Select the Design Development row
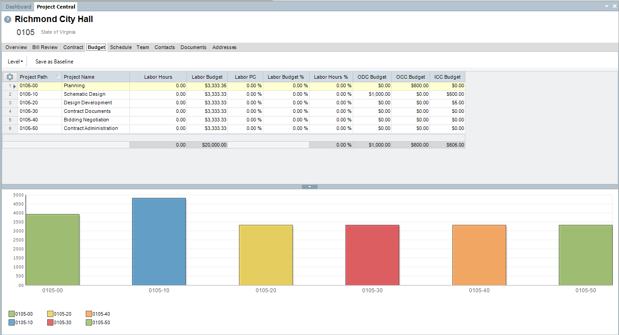This screenshot has width=619, height=335. [234, 103]
